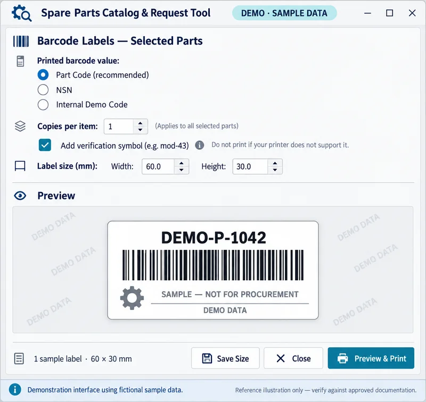426x402 pixels.
Task: Click the barcode image in the preview
Action: (213, 265)
